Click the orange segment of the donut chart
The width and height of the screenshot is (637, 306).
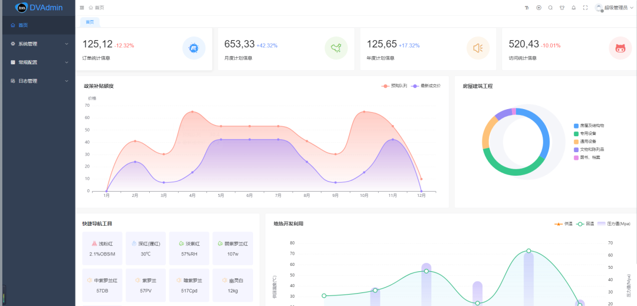(x=487, y=133)
